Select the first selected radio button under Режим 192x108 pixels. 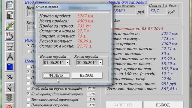28,46
